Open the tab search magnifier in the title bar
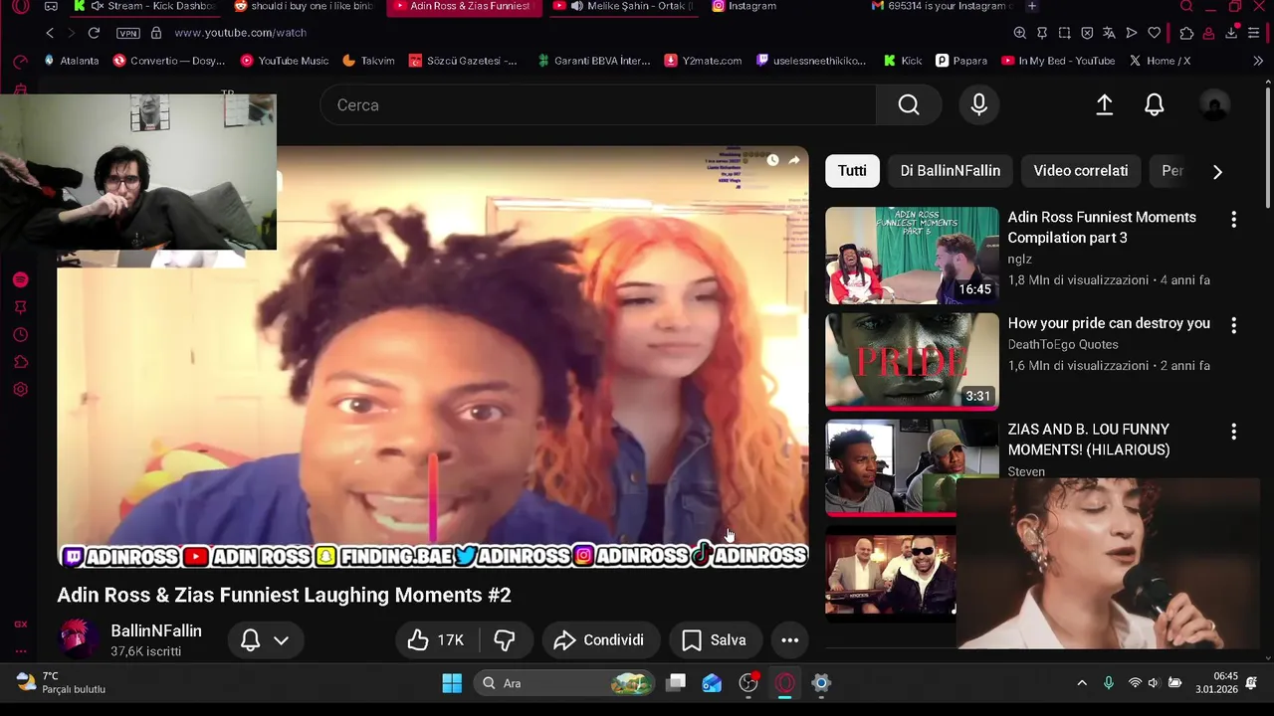 [1186, 6]
